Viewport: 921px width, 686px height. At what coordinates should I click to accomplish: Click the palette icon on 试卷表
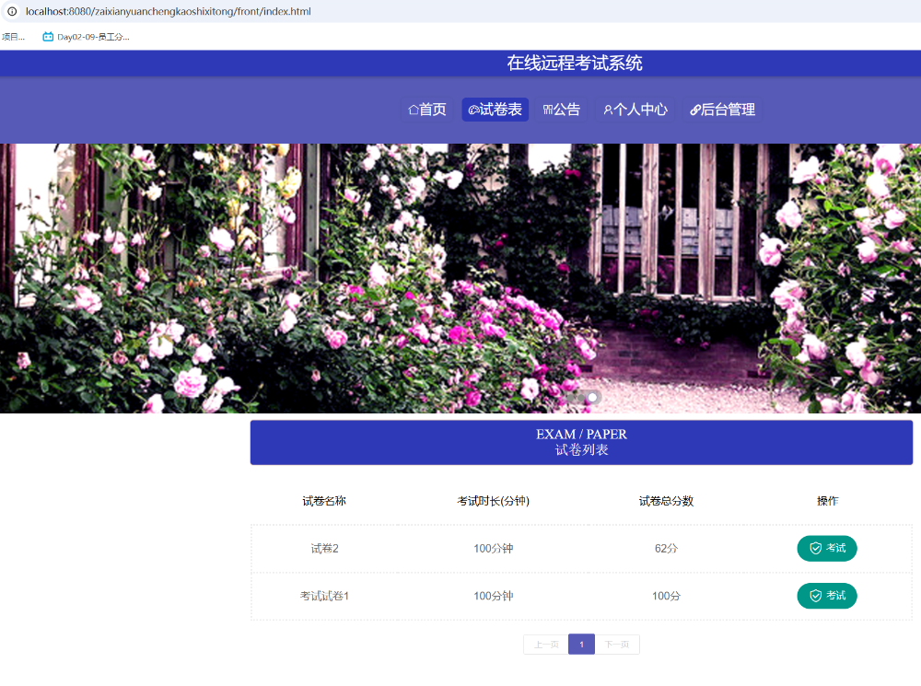pyautogui.click(x=473, y=110)
